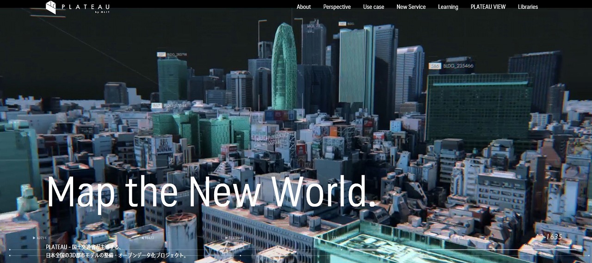Select New Service in the navigation
Screen dimensions: 592x263
pos(411,7)
